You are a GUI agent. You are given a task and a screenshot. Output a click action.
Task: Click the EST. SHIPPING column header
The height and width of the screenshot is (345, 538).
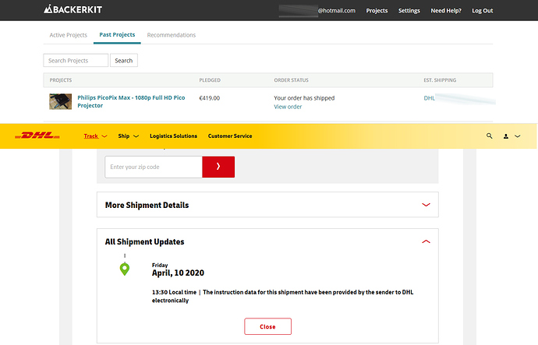click(440, 80)
